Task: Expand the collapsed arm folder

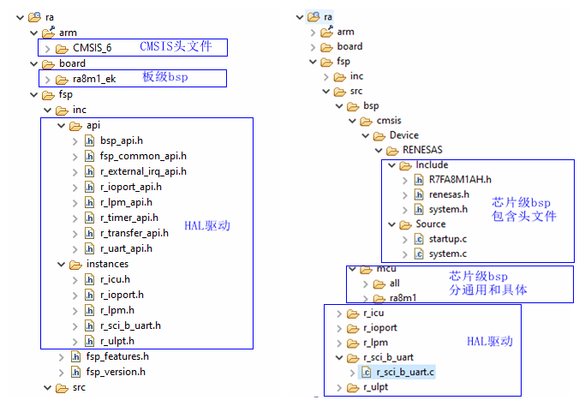Action: (x=313, y=33)
